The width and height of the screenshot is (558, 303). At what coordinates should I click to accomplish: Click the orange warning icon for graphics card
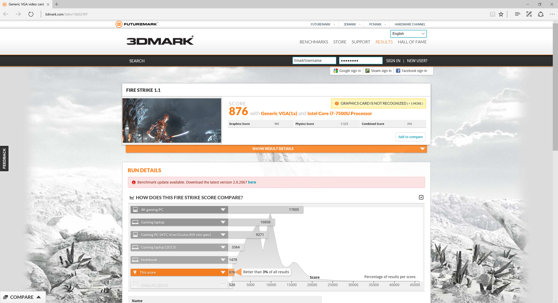337,104
